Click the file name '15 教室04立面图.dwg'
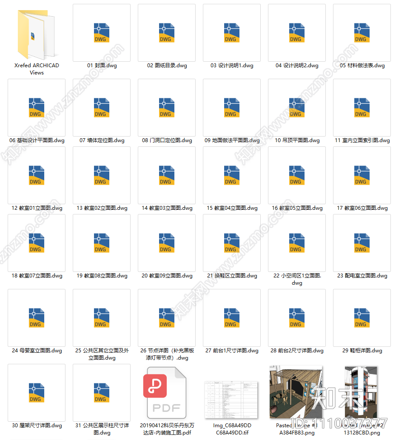 click(x=232, y=208)
